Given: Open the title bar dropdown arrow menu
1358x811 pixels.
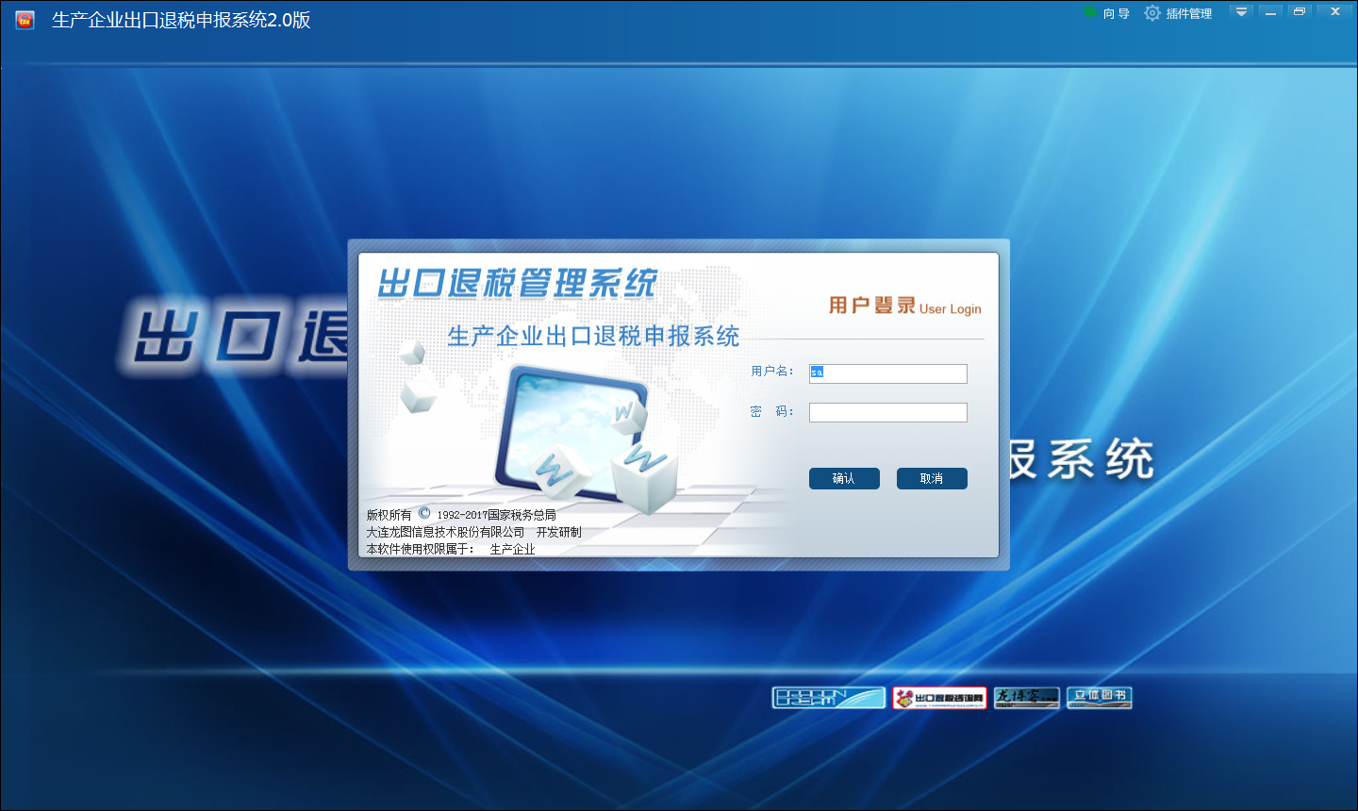Looking at the screenshot, I should click(x=1241, y=11).
